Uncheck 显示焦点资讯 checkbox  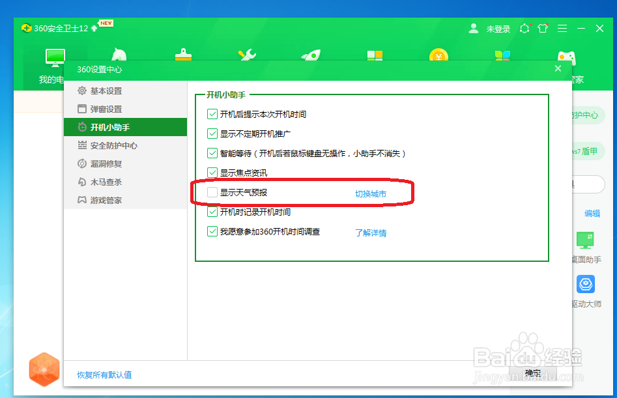tap(212, 173)
